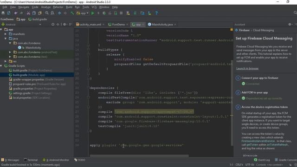
Task: Open the Build menu
Action: (x=69, y=7)
